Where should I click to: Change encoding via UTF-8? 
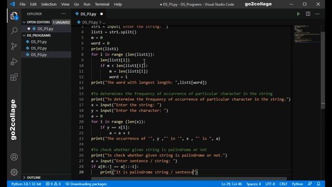[270, 184]
